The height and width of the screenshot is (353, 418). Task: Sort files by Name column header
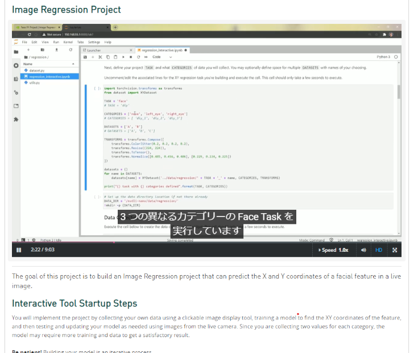point(28,64)
